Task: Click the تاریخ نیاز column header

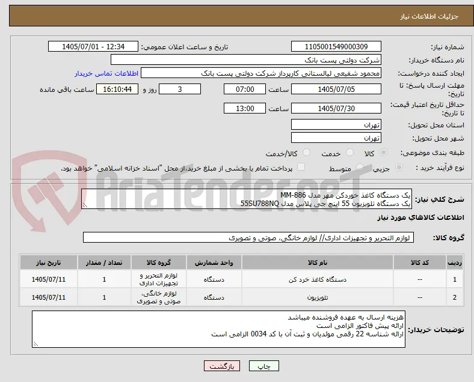Action: tap(49, 263)
